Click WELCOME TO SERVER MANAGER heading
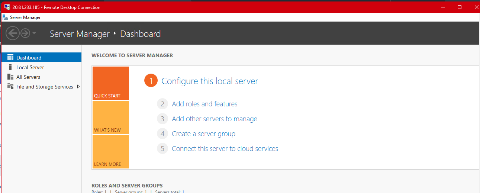 coord(132,55)
